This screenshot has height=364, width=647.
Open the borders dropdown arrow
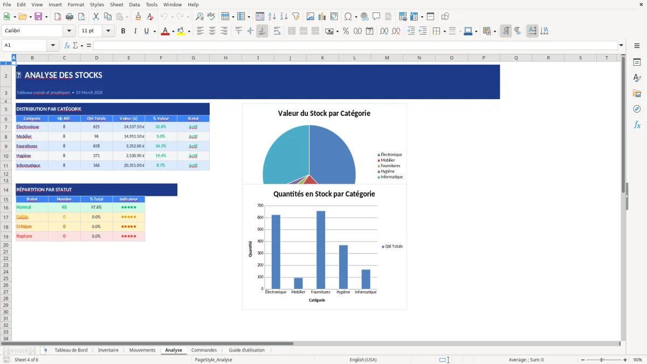point(444,31)
